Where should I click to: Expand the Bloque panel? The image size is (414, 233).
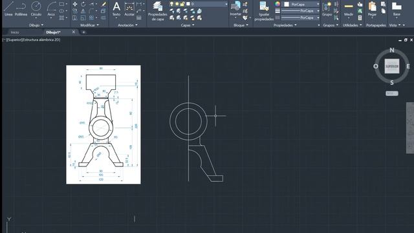[x=241, y=25]
